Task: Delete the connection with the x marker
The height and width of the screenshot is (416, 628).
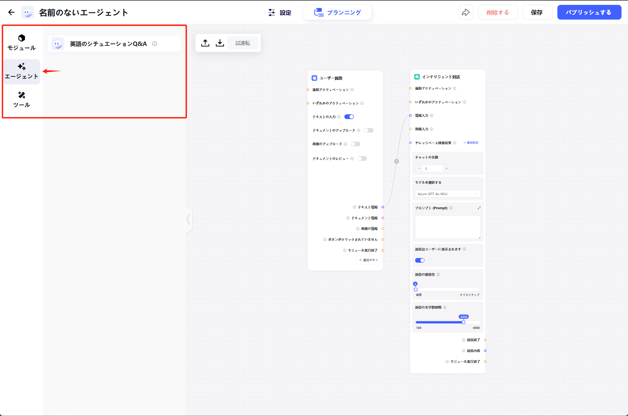Action: click(396, 161)
